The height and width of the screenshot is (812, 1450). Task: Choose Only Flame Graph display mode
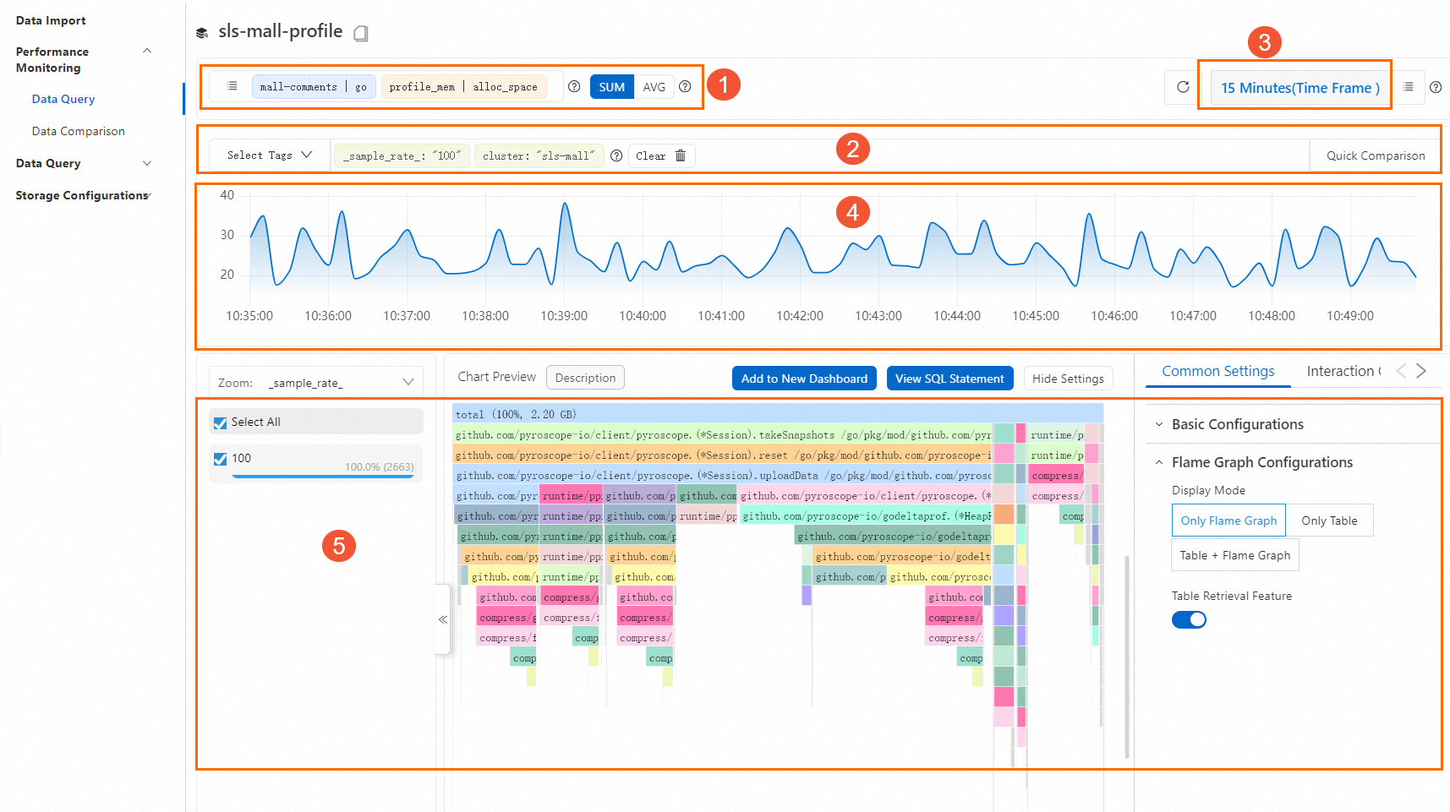coord(1228,520)
